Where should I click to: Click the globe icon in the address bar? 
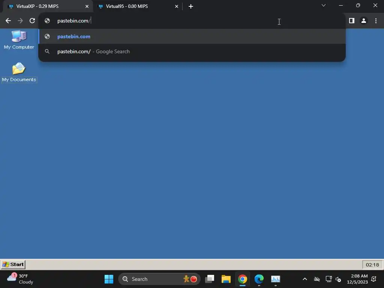(x=47, y=21)
